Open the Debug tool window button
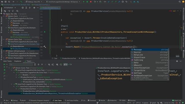The image size is (185, 104). 14,101
